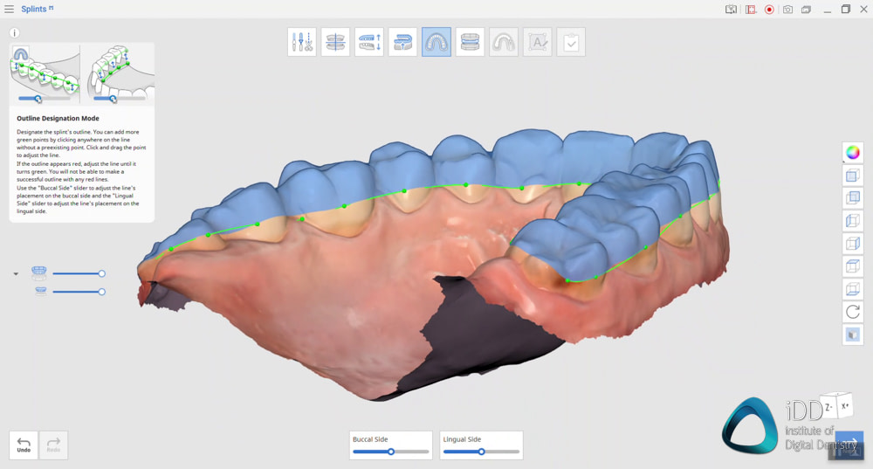Toggle the upper splint model visibility icon
This screenshot has height=469, width=873.
39,273
